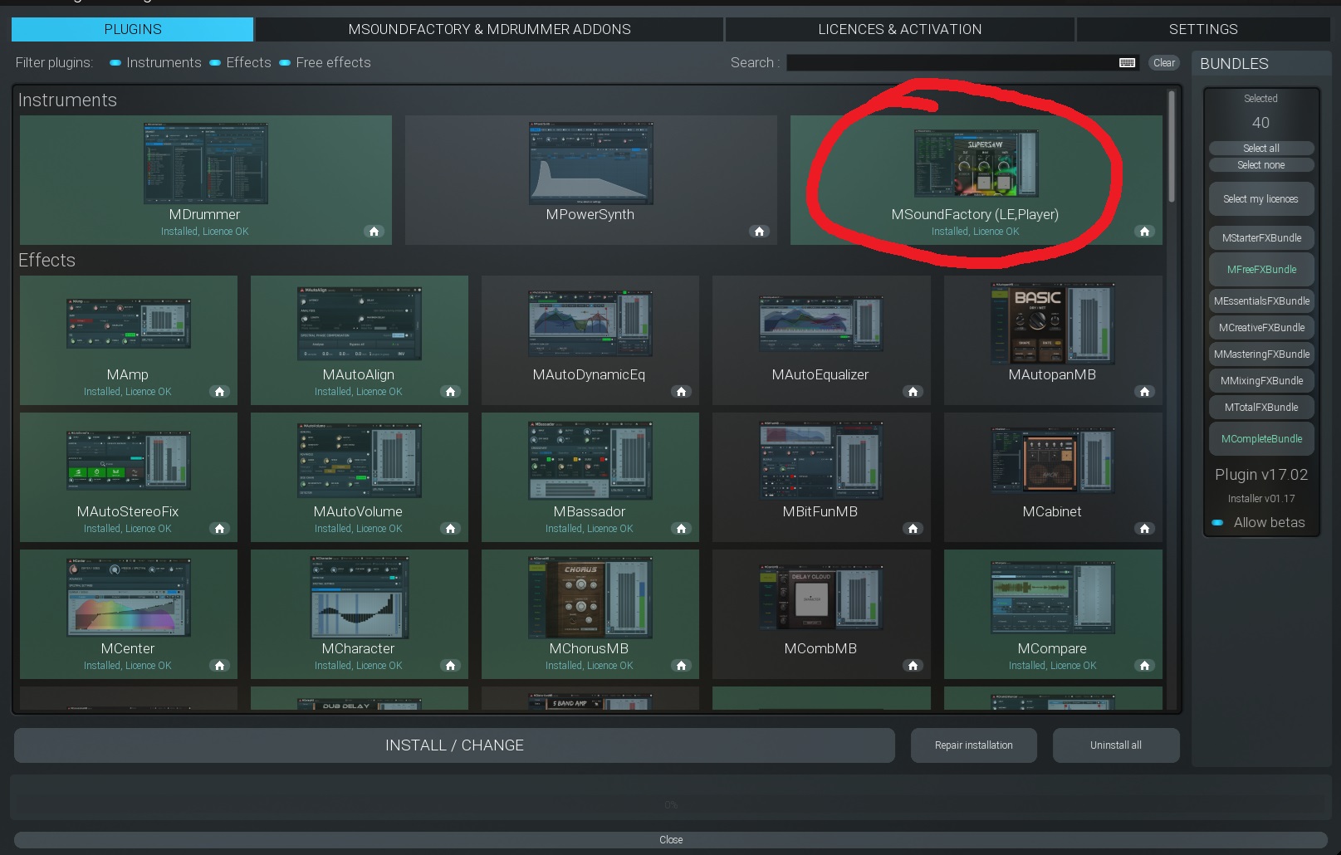Click home icon on MPowerSynth tile
Image resolution: width=1341 pixels, height=855 pixels.
click(759, 232)
